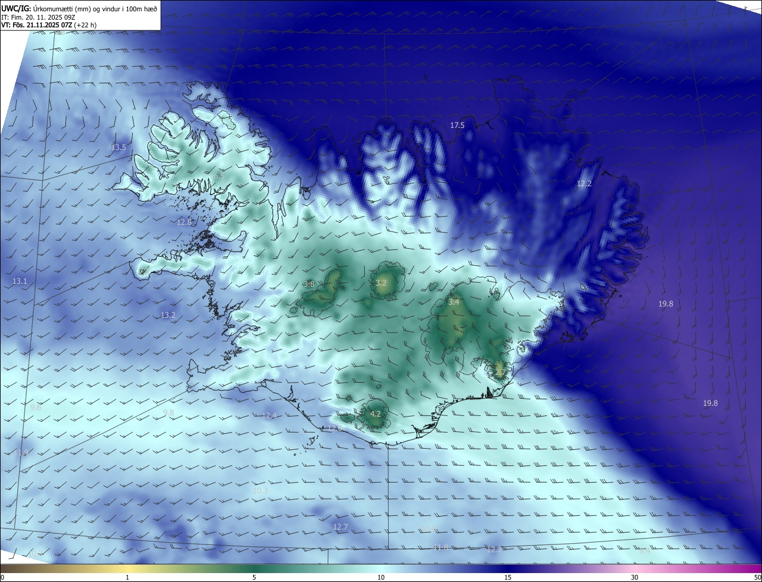Click the 9.8 value label
762x582 pixels.
click(168, 412)
